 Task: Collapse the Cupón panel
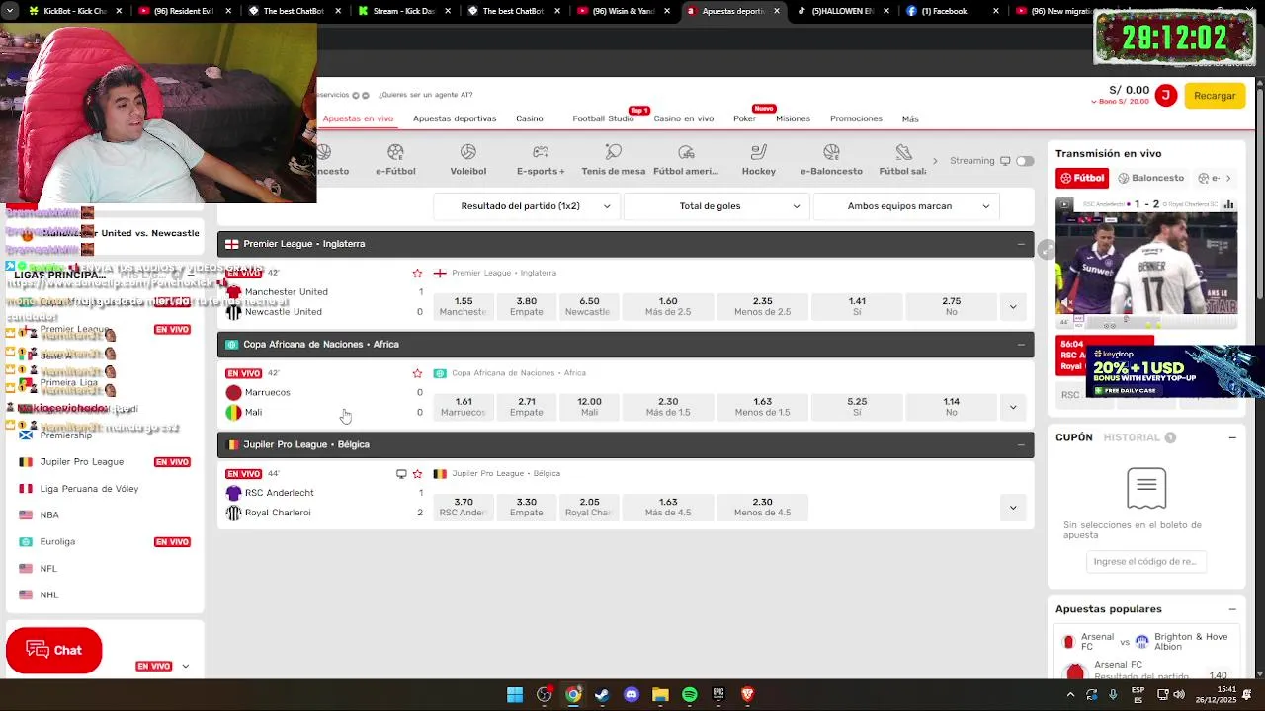pyautogui.click(x=1232, y=437)
